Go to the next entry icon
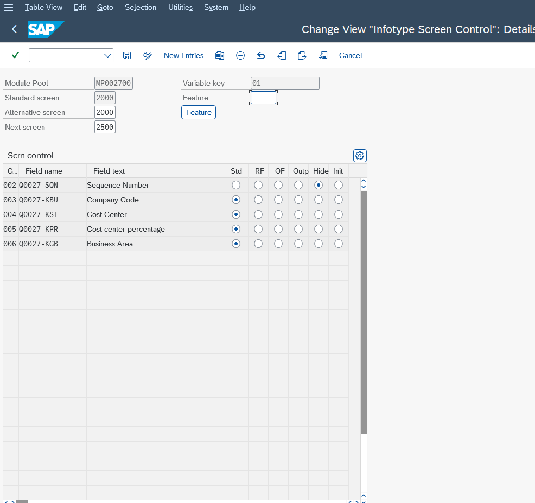 tap(302, 55)
